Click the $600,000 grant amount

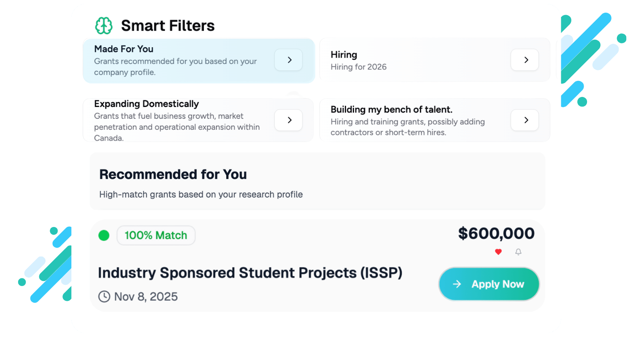click(496, 233)
